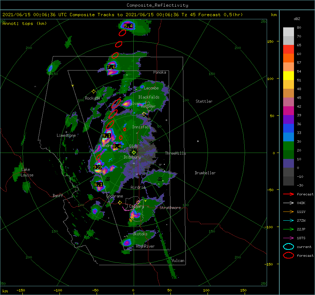Click the Innisfail city label
The image size is (315, 295).
click(x=141, y=127)
